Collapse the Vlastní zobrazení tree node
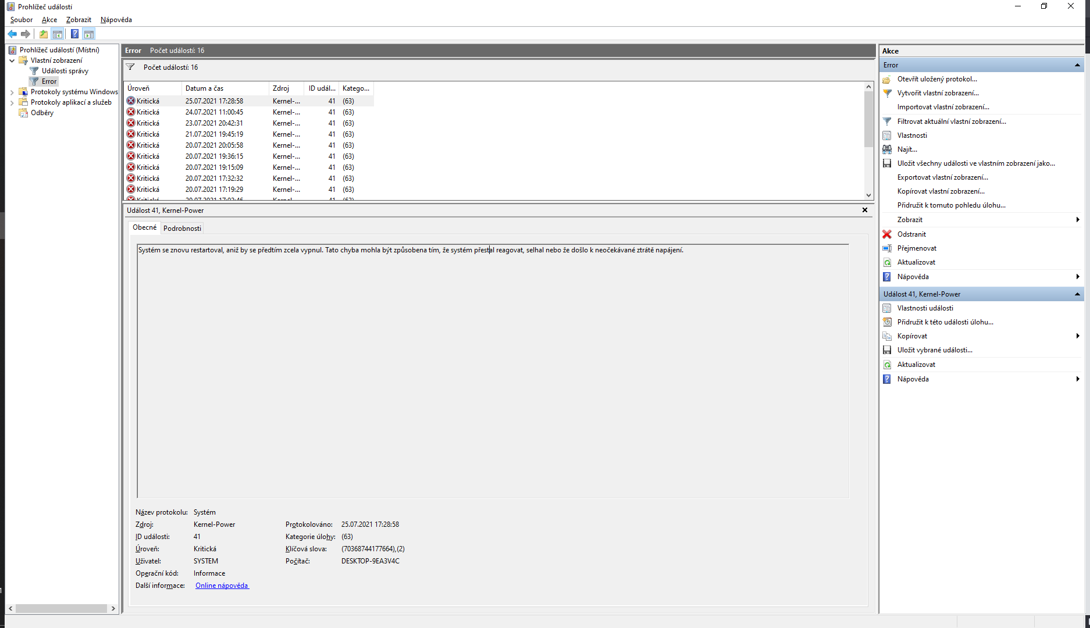The height and width of the screenshot is (628, 1090). click(x=12, y=60)
